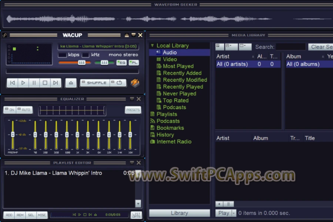This screenshot has height=222, width=333.
Task: Play previous track in main WACUP window
Action: coord(12,83)
